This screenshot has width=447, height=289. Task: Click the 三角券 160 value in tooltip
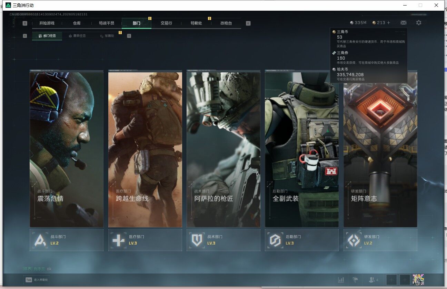click(341, 58)
